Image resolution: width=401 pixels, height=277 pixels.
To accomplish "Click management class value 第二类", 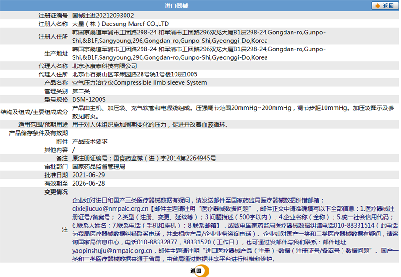I will 81,91.
